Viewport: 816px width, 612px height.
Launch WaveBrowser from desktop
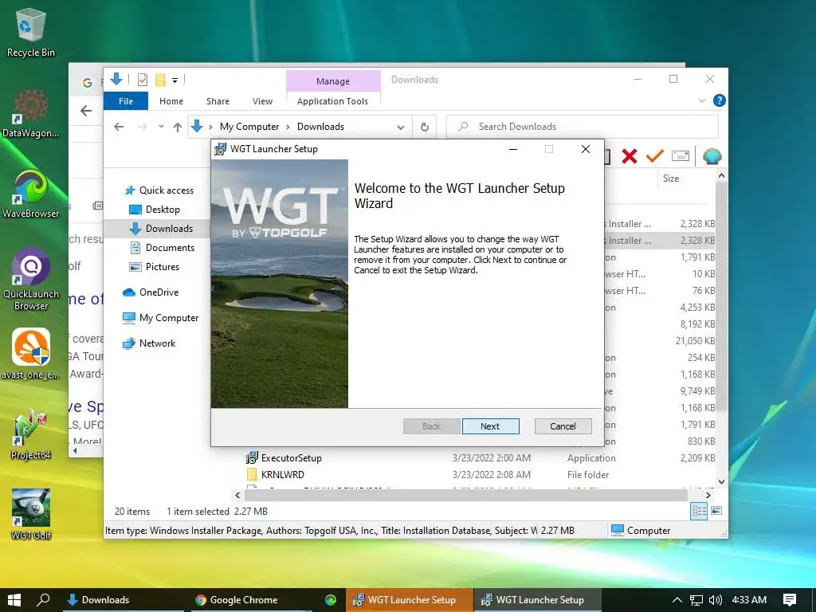[x=31, y=194]
